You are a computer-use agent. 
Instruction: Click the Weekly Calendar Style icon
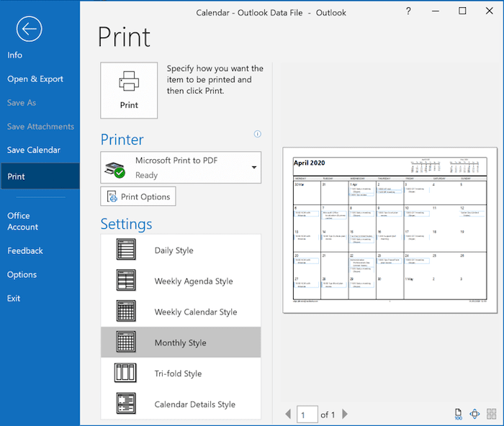tap(126, 311)
